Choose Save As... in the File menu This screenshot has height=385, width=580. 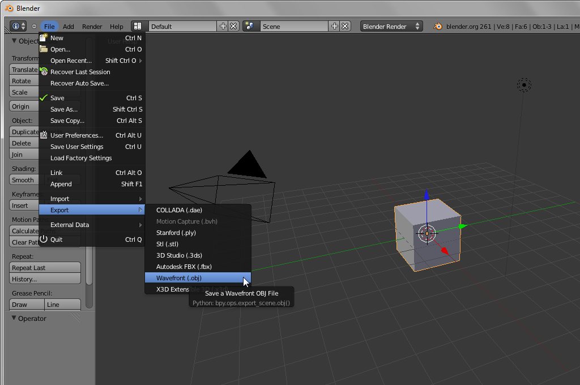tap(92, 109)
